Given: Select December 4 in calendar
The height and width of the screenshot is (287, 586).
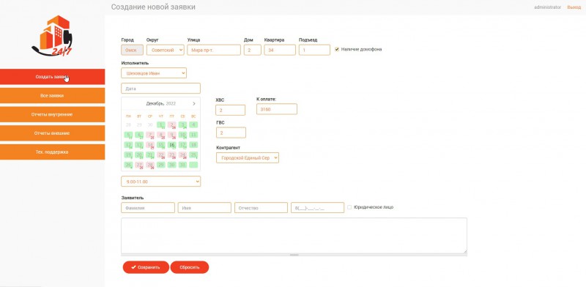Looking at the screenshot, I should (x=193, y=124).
